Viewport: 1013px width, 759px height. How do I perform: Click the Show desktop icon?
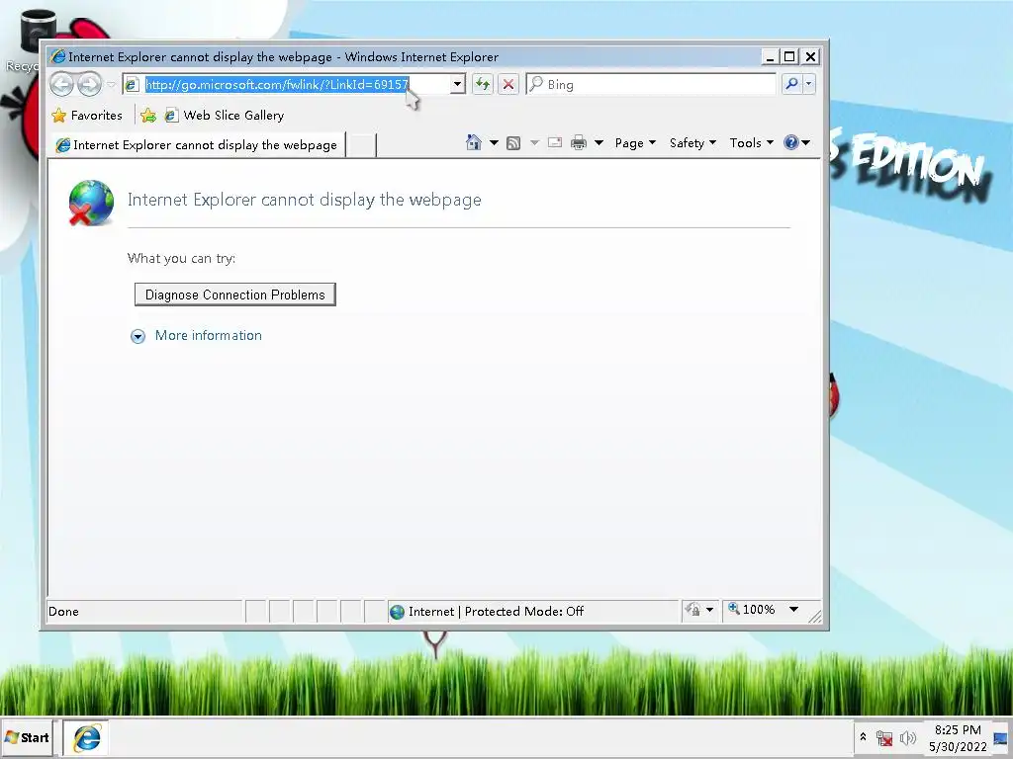tap(1002, 738)
